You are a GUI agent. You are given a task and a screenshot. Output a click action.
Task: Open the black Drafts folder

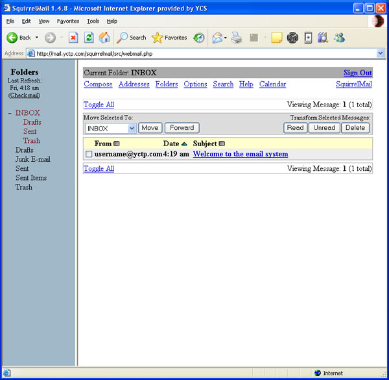tap(25, 150)
